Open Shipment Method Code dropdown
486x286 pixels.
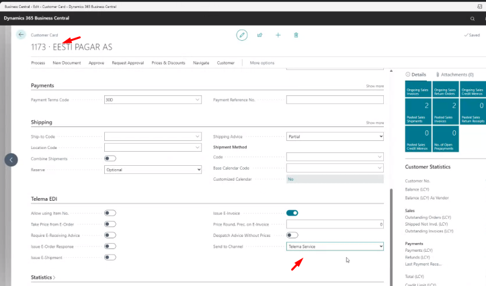pos(379,157)
